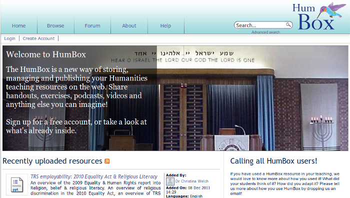Viewport: 350px width, 198px height.
Task: Open the About tab
Action: tap(129, 25)
